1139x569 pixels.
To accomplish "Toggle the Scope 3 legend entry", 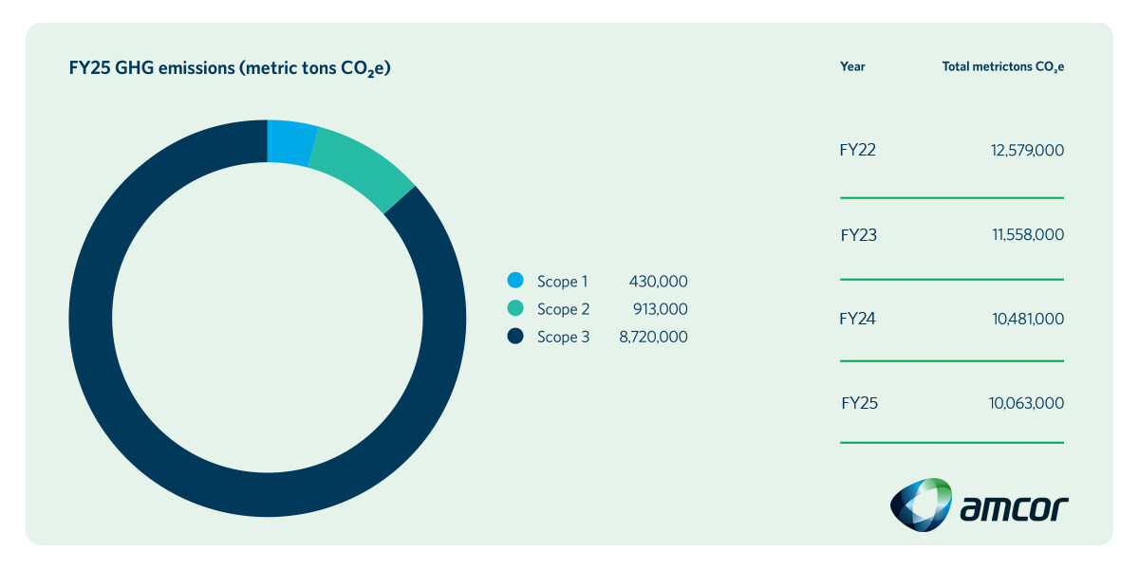I will pyautogui.click(x=564, y=337).
